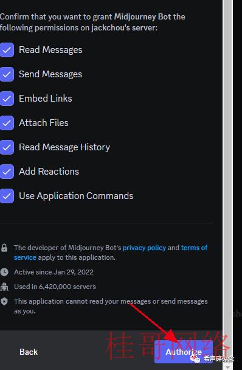Click the 'Used in 6,420,000 servers' text
242x370 pixels.
[55, 287]
